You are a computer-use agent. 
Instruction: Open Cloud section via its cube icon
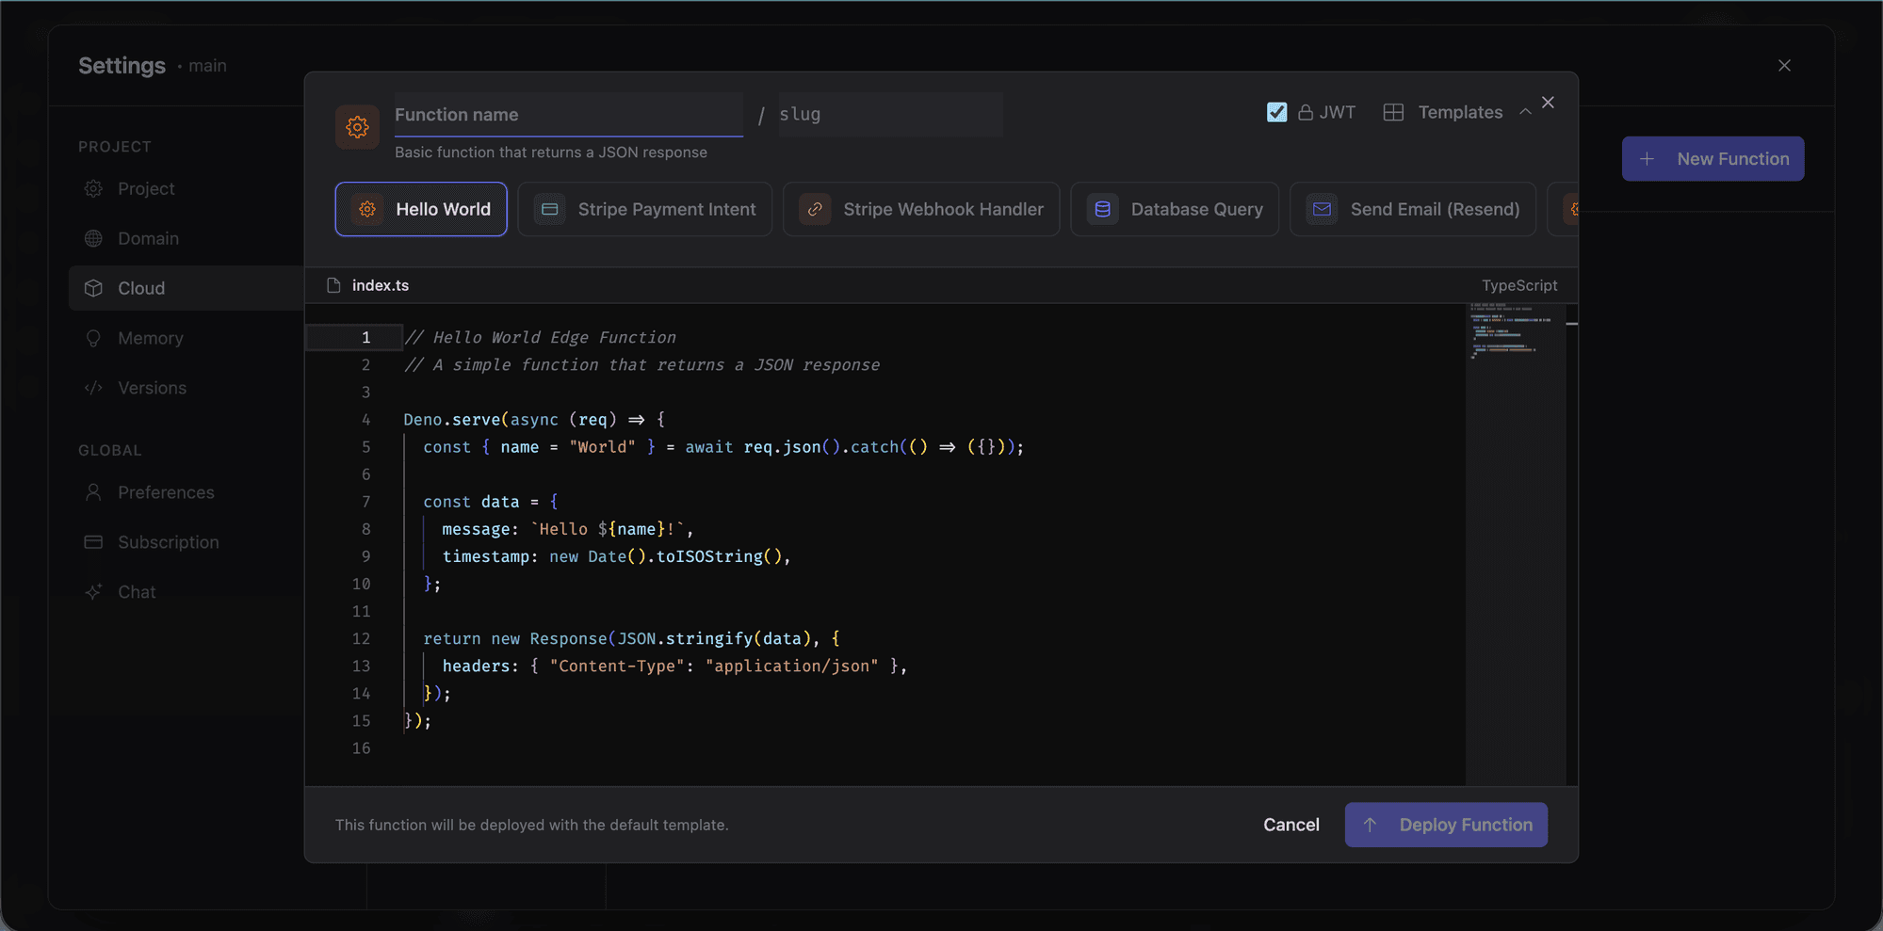click(x=94, y=287)
